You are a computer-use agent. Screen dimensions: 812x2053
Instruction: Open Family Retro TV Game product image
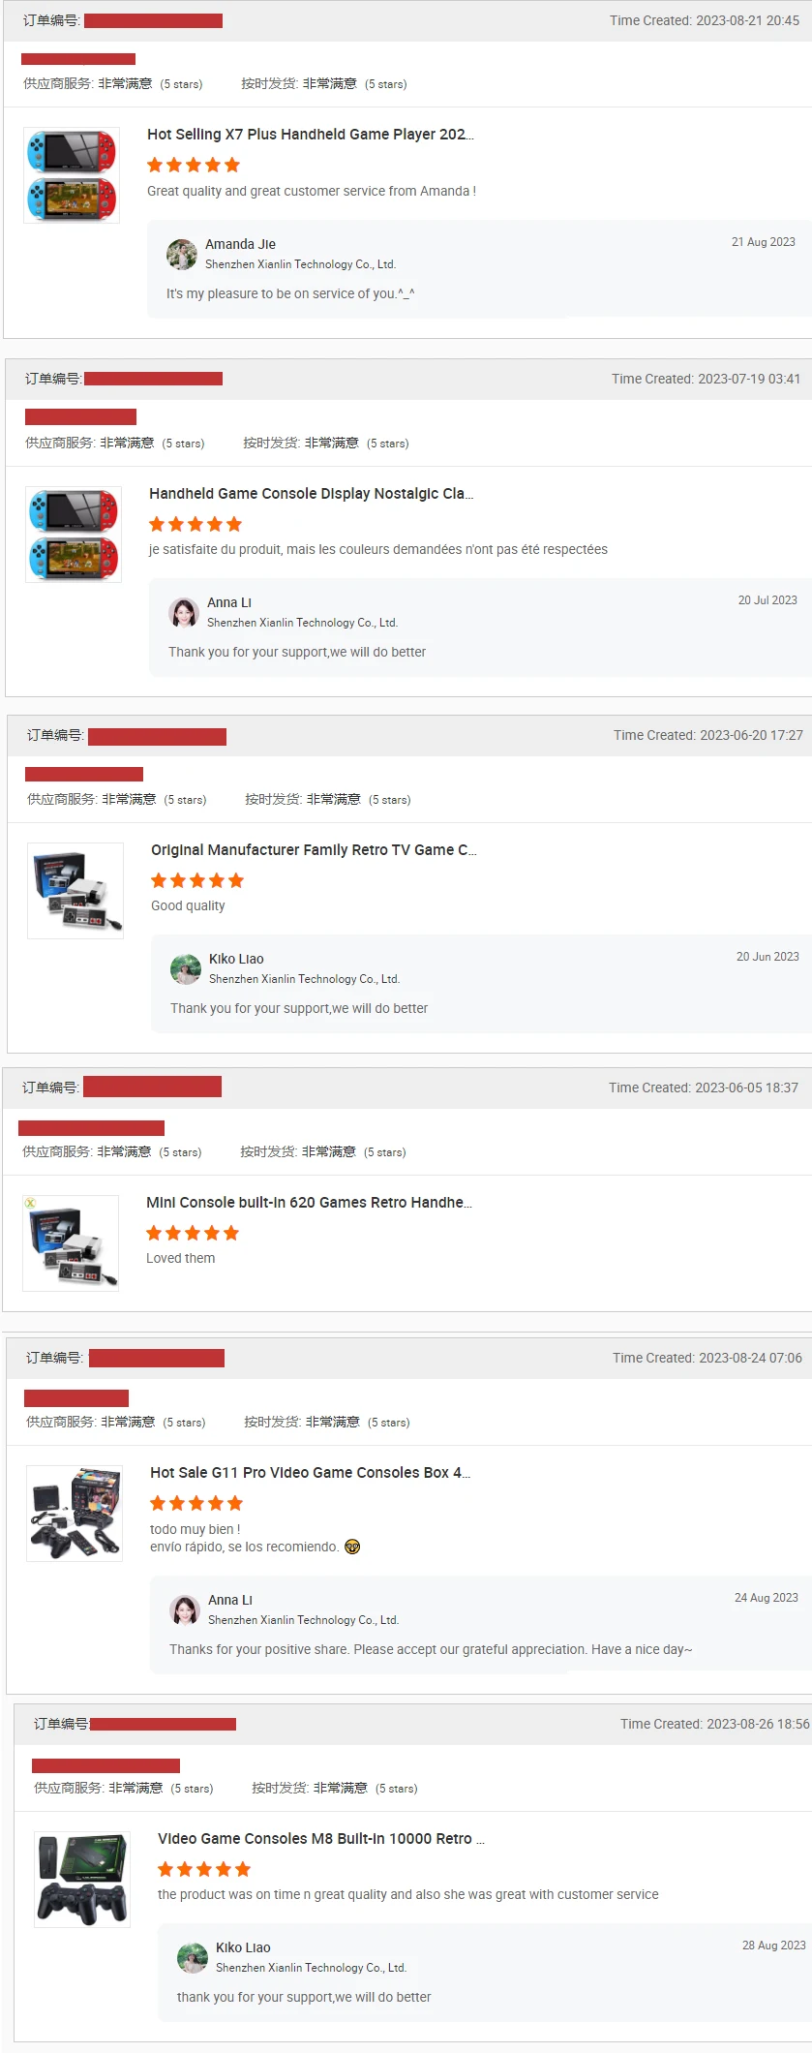click(x=75, y=891)
